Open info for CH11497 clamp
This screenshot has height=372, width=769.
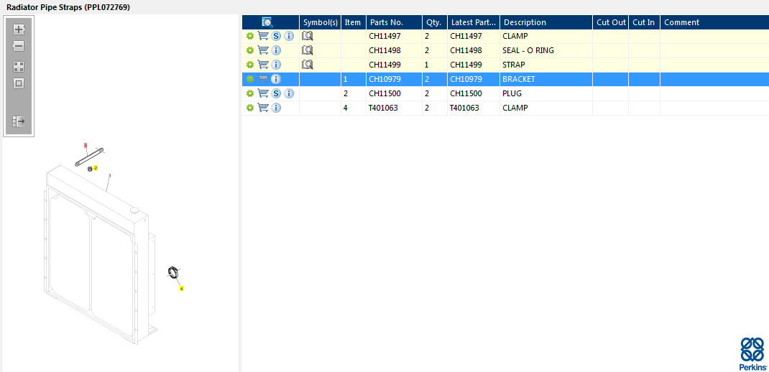coord(289,37)
